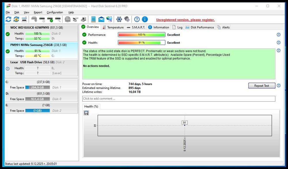Viewport: 288px width, 169px height.
Task: Switch to the Log tab
Action: [177, 27]
